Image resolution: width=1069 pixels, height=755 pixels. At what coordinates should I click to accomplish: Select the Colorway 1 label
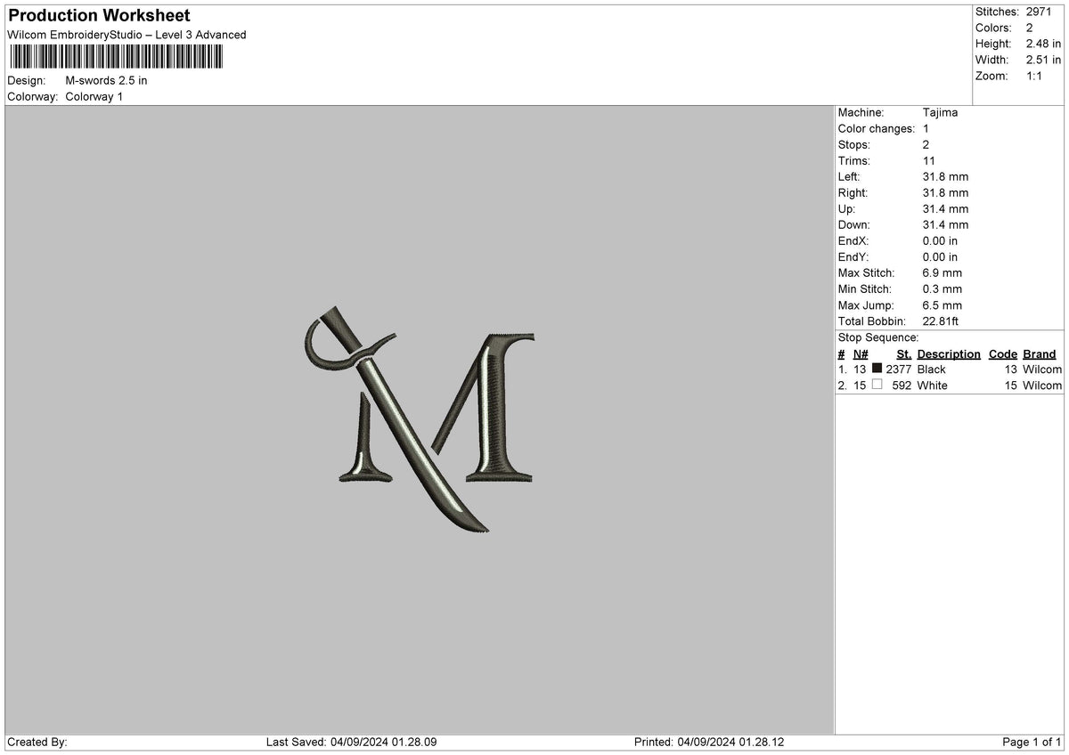click(x=93, y=97)
